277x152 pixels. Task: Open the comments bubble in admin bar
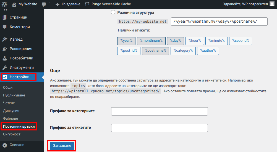point(44,4)
